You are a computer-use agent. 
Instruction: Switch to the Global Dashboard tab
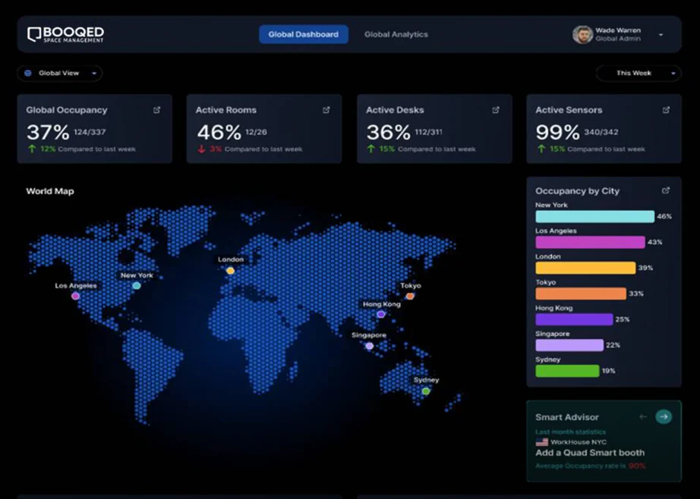[304, 34]
